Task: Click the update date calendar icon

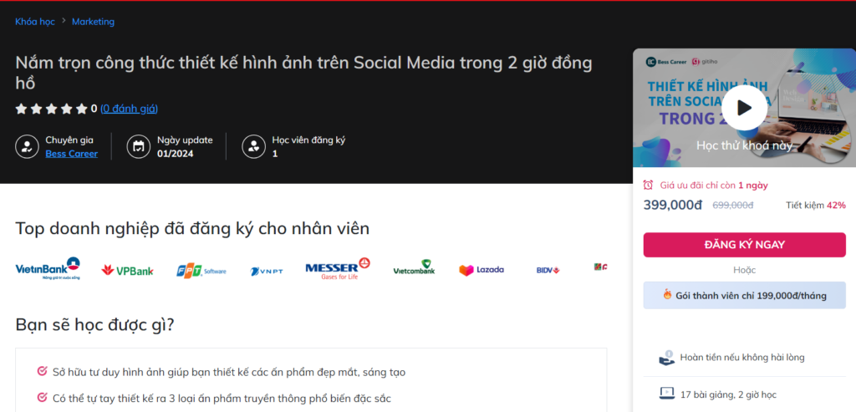Action: (x=139, y=147)
